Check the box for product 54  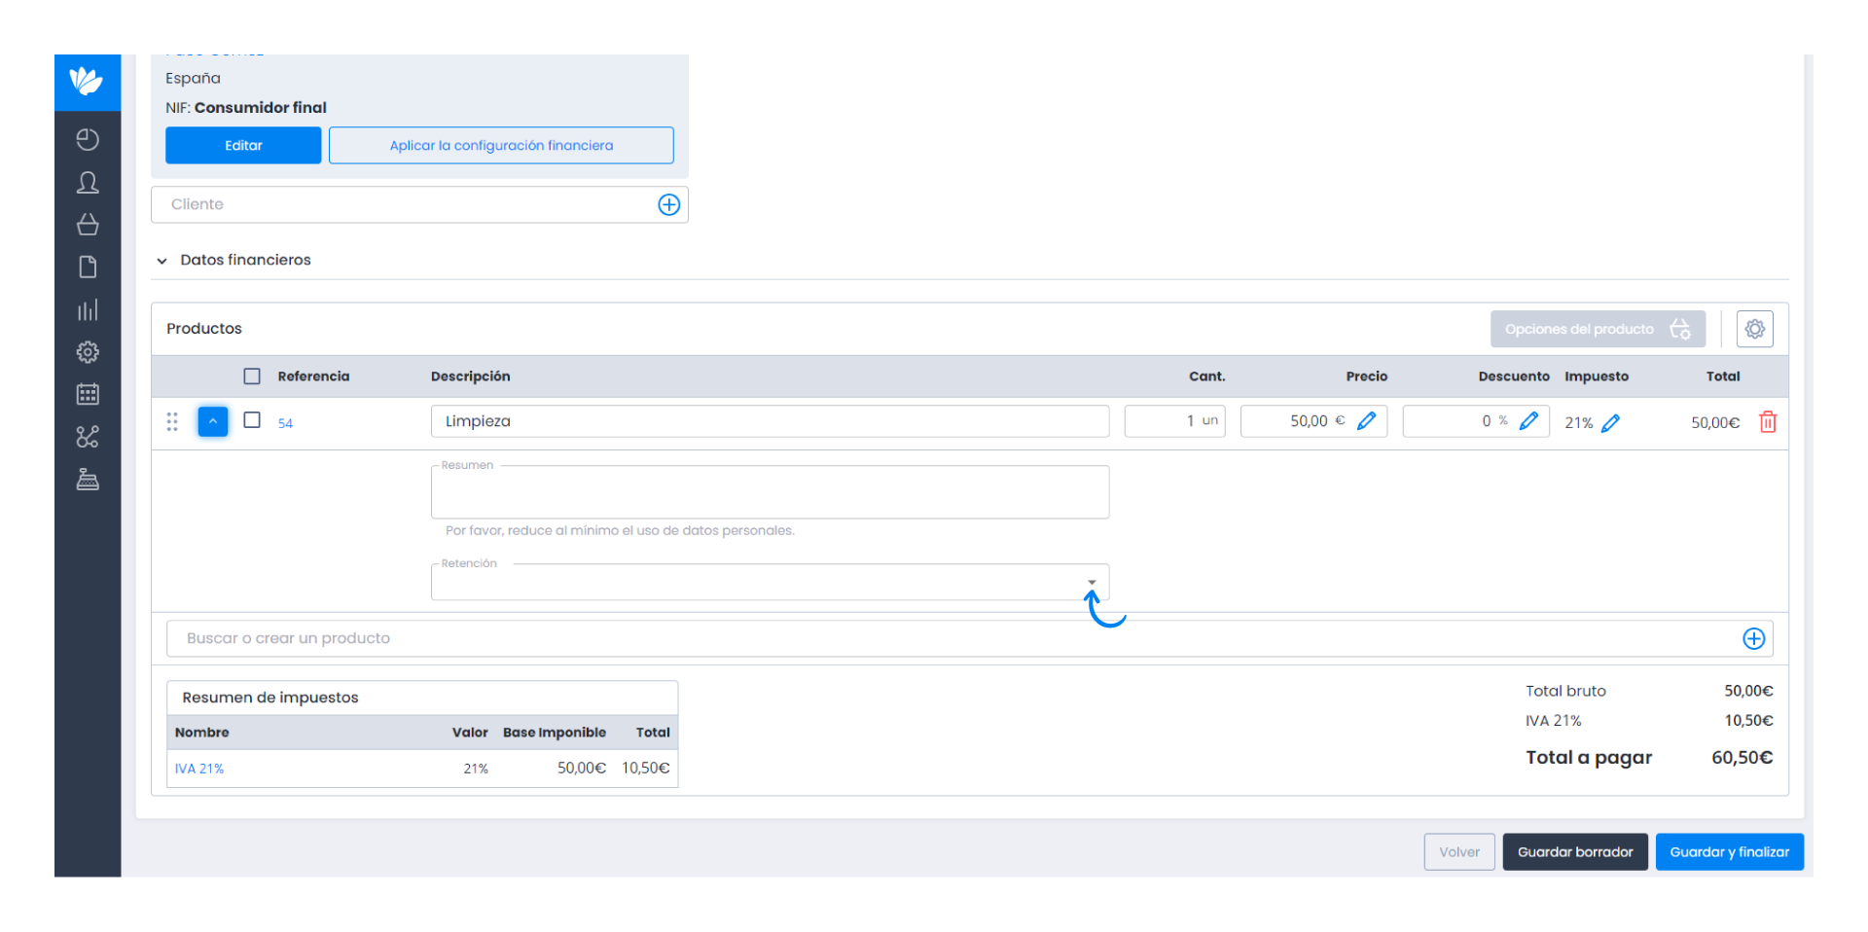coord(252,420)
